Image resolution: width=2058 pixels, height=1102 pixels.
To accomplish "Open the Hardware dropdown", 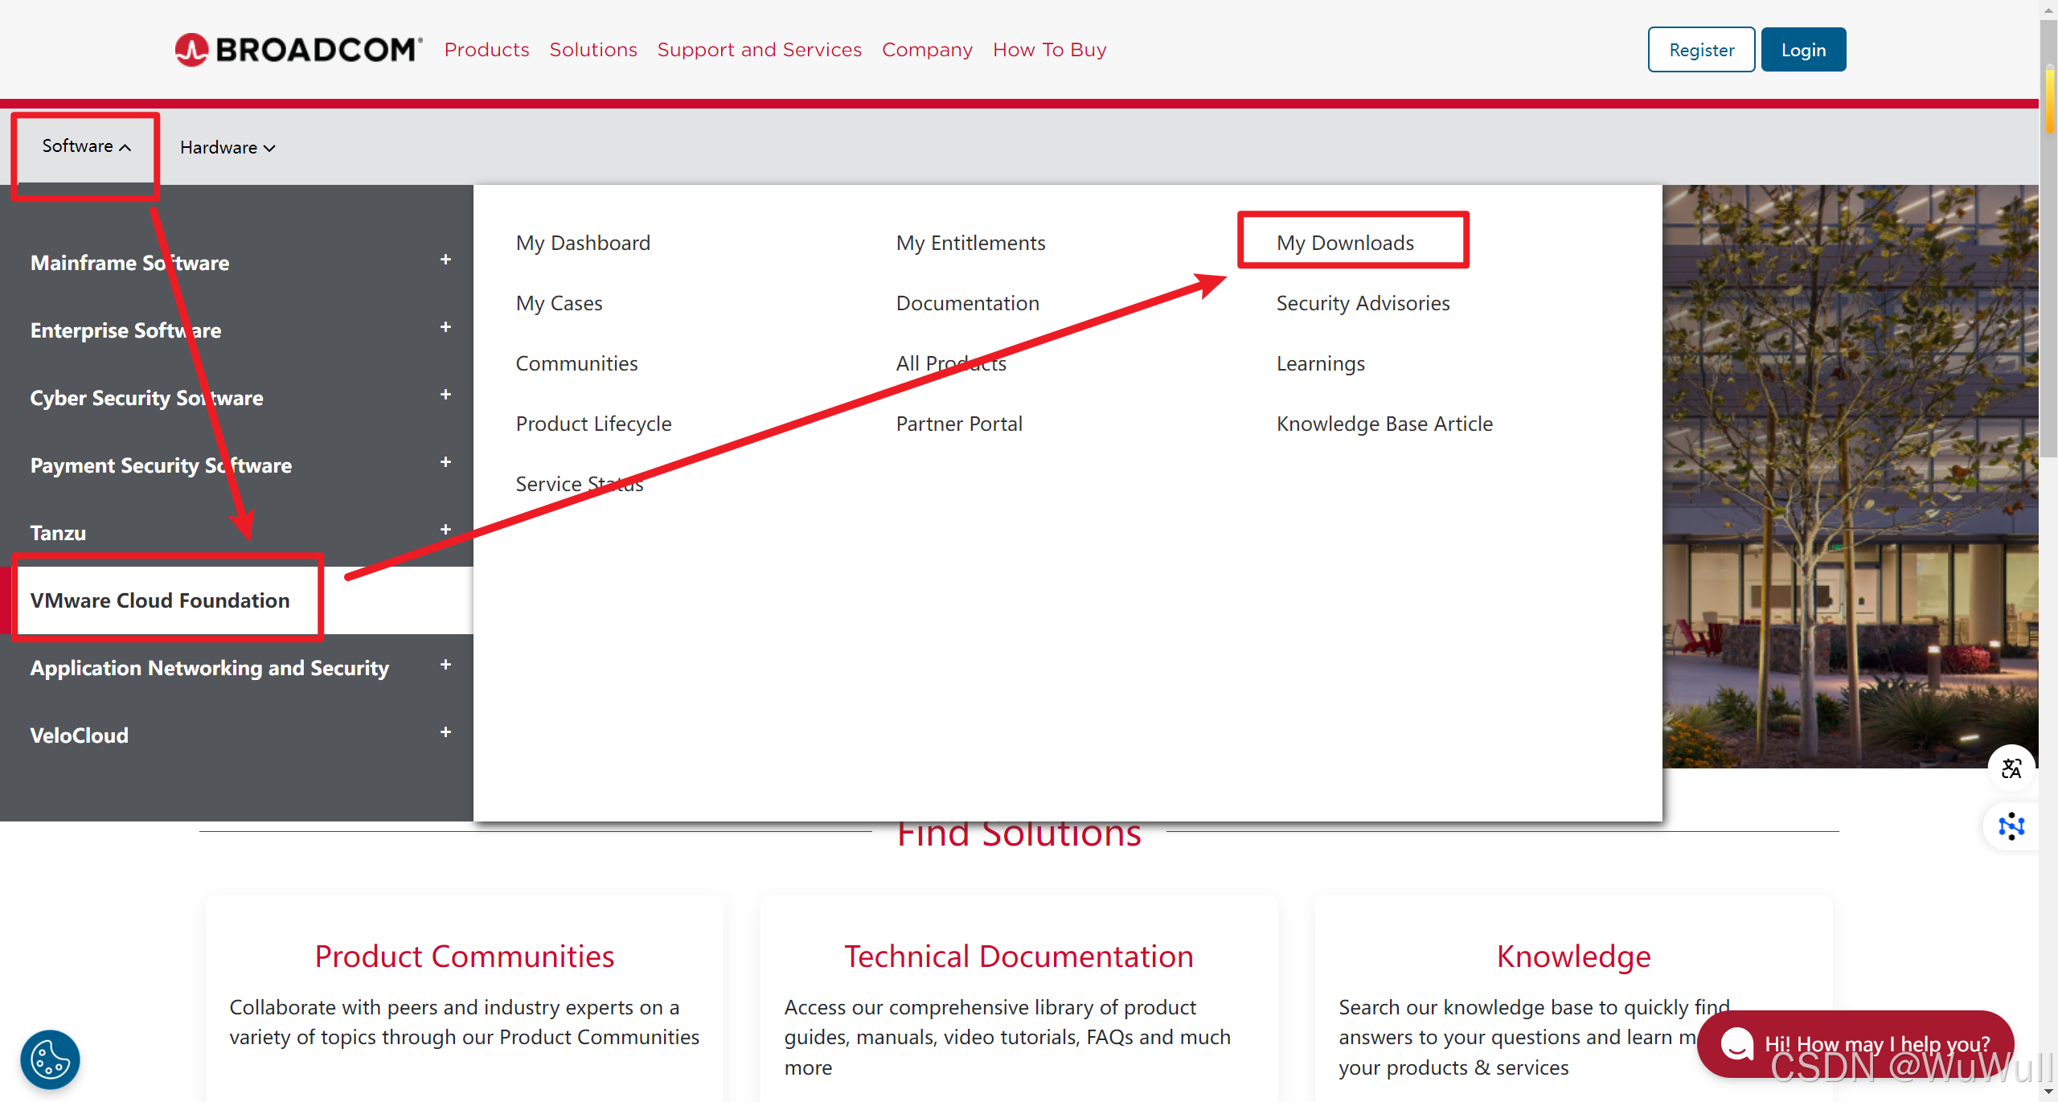I will click(x=228, y=148).
